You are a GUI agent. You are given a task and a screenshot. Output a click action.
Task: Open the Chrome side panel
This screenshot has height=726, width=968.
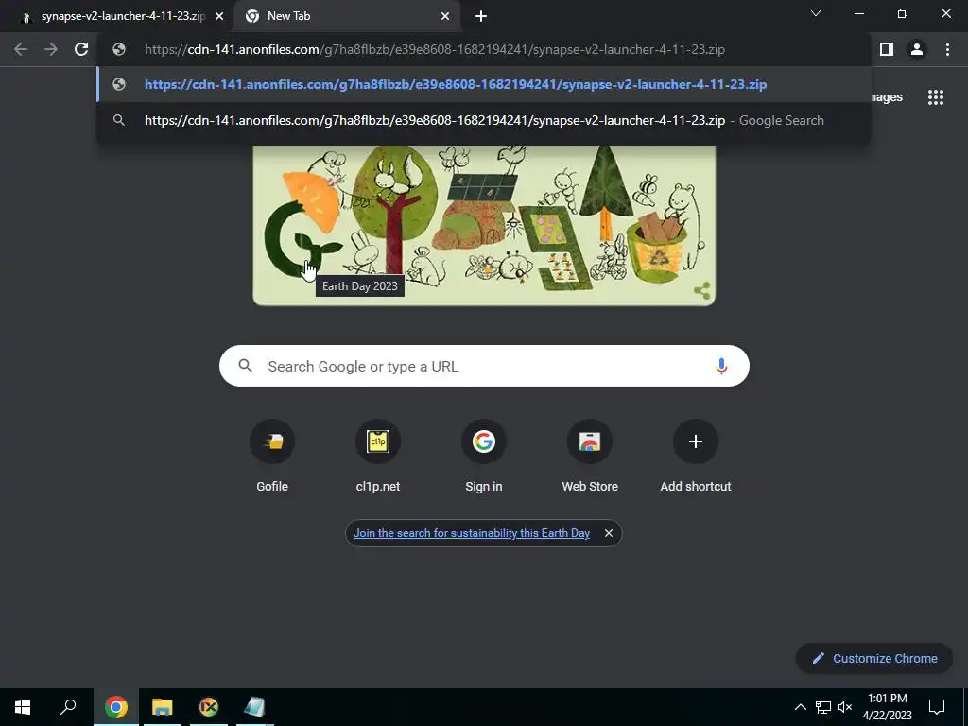pos(887,49)
